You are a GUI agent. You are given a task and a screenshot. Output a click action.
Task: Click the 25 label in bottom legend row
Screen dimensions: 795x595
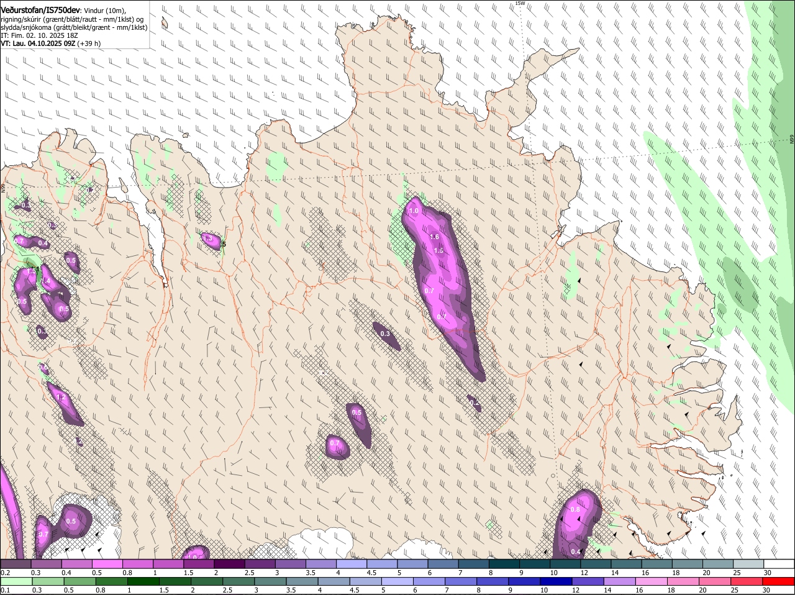(735, 591)
